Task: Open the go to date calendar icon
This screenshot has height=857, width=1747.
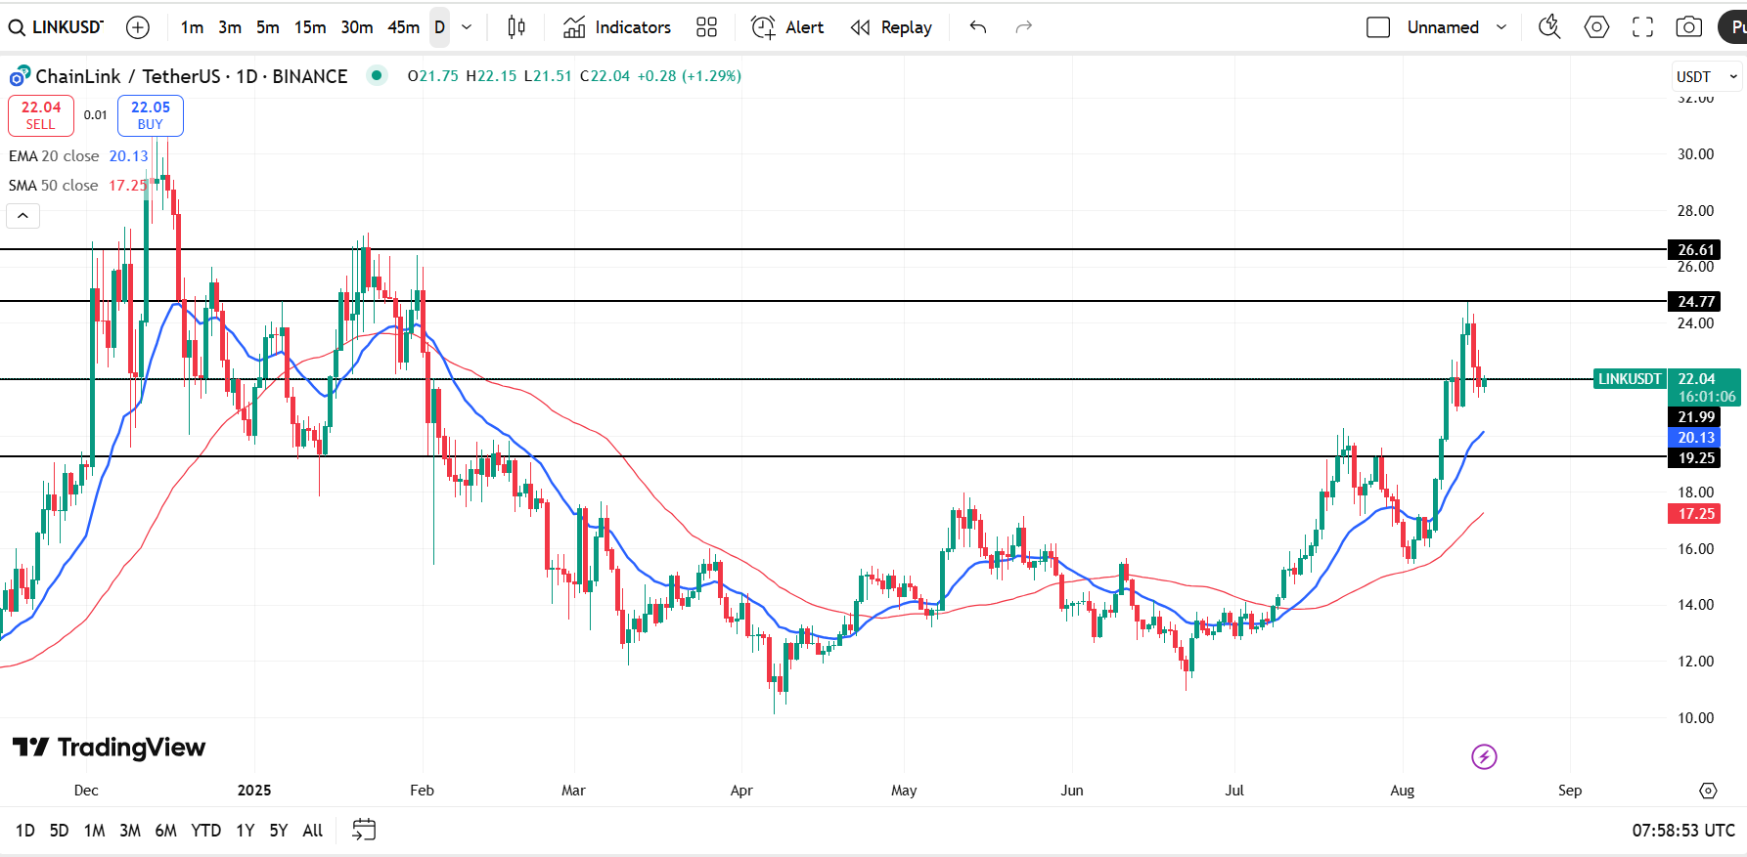Action: click(364, 831)
